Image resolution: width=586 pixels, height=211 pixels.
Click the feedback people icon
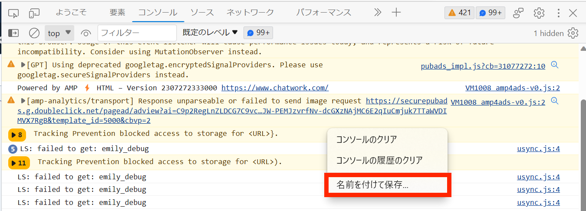pos(518,13)
